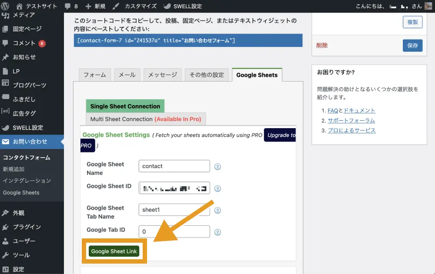The image size is (435, 274).
Task: Open the その他の設定 tab
Action: (x=207, y=75)
